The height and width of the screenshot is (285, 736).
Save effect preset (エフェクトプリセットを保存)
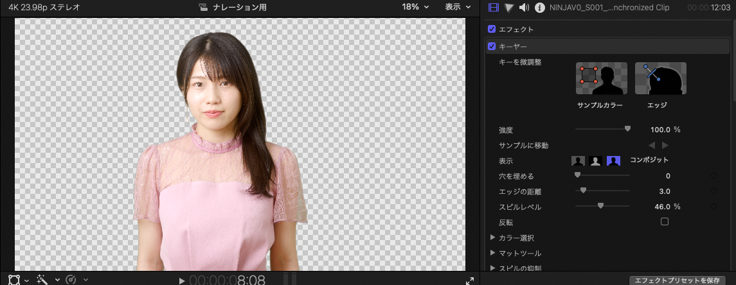[677, 281]
